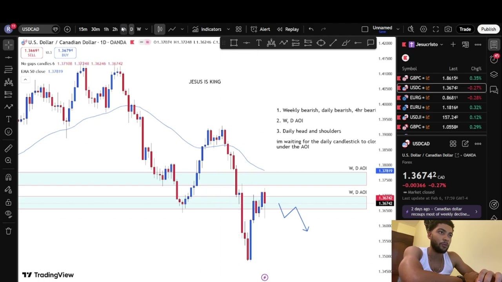
Task: Collapse the indicator legend chevron
Action: [25, 80]
